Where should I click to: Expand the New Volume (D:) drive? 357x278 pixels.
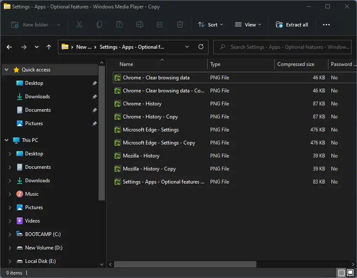click(10, 248)
